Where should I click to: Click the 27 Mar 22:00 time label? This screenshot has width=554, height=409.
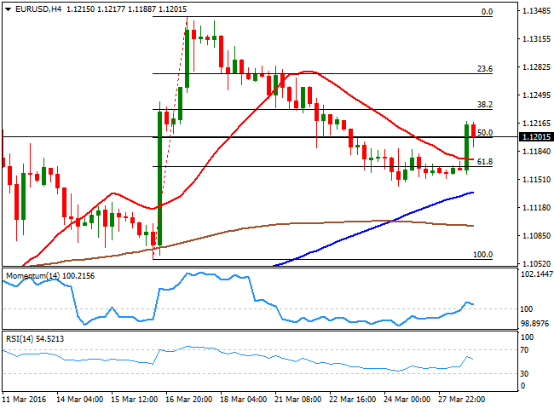(x=461, y=400)
